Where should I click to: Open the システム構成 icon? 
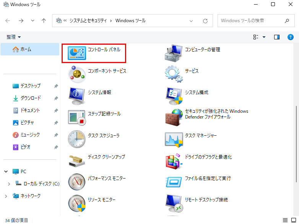point(174,96)
